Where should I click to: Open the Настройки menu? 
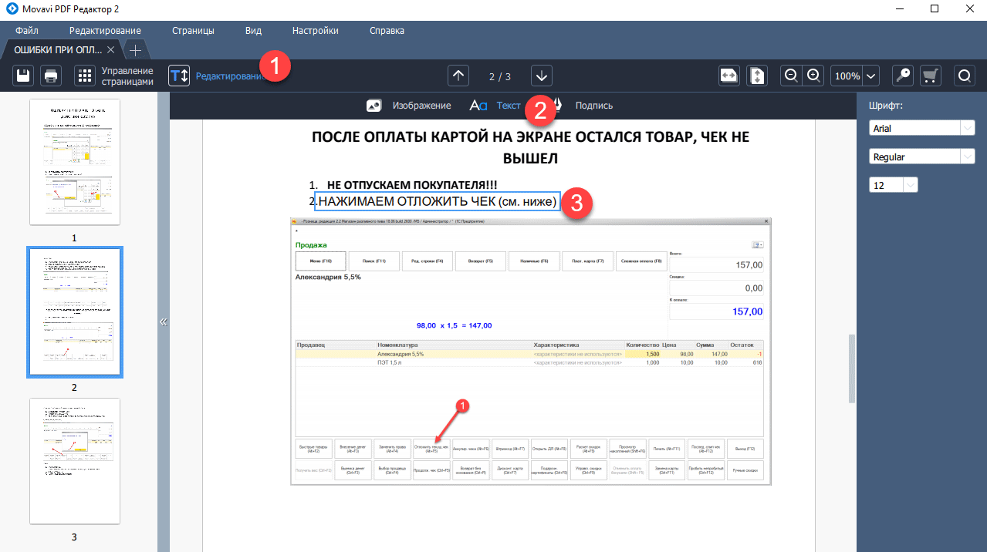pos(315,31)
